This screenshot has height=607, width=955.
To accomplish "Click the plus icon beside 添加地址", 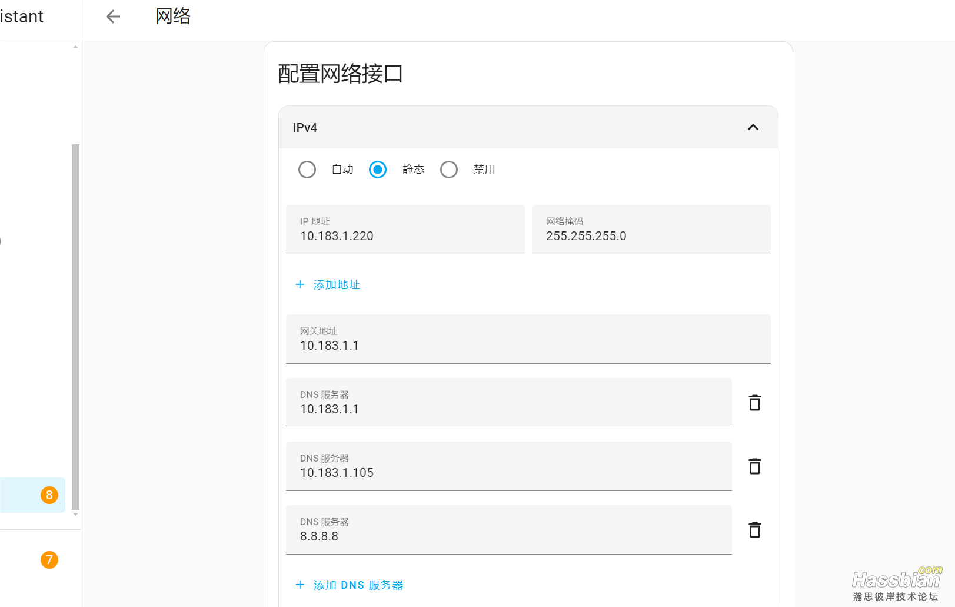I will 300,284.
